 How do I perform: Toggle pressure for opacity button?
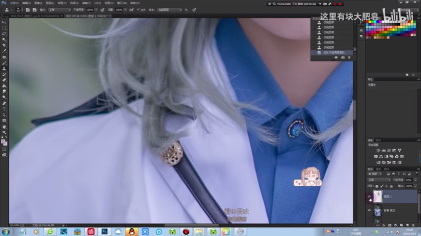pos(102,10)
